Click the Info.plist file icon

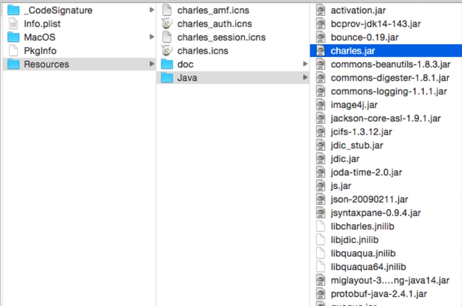click(13, 24)
